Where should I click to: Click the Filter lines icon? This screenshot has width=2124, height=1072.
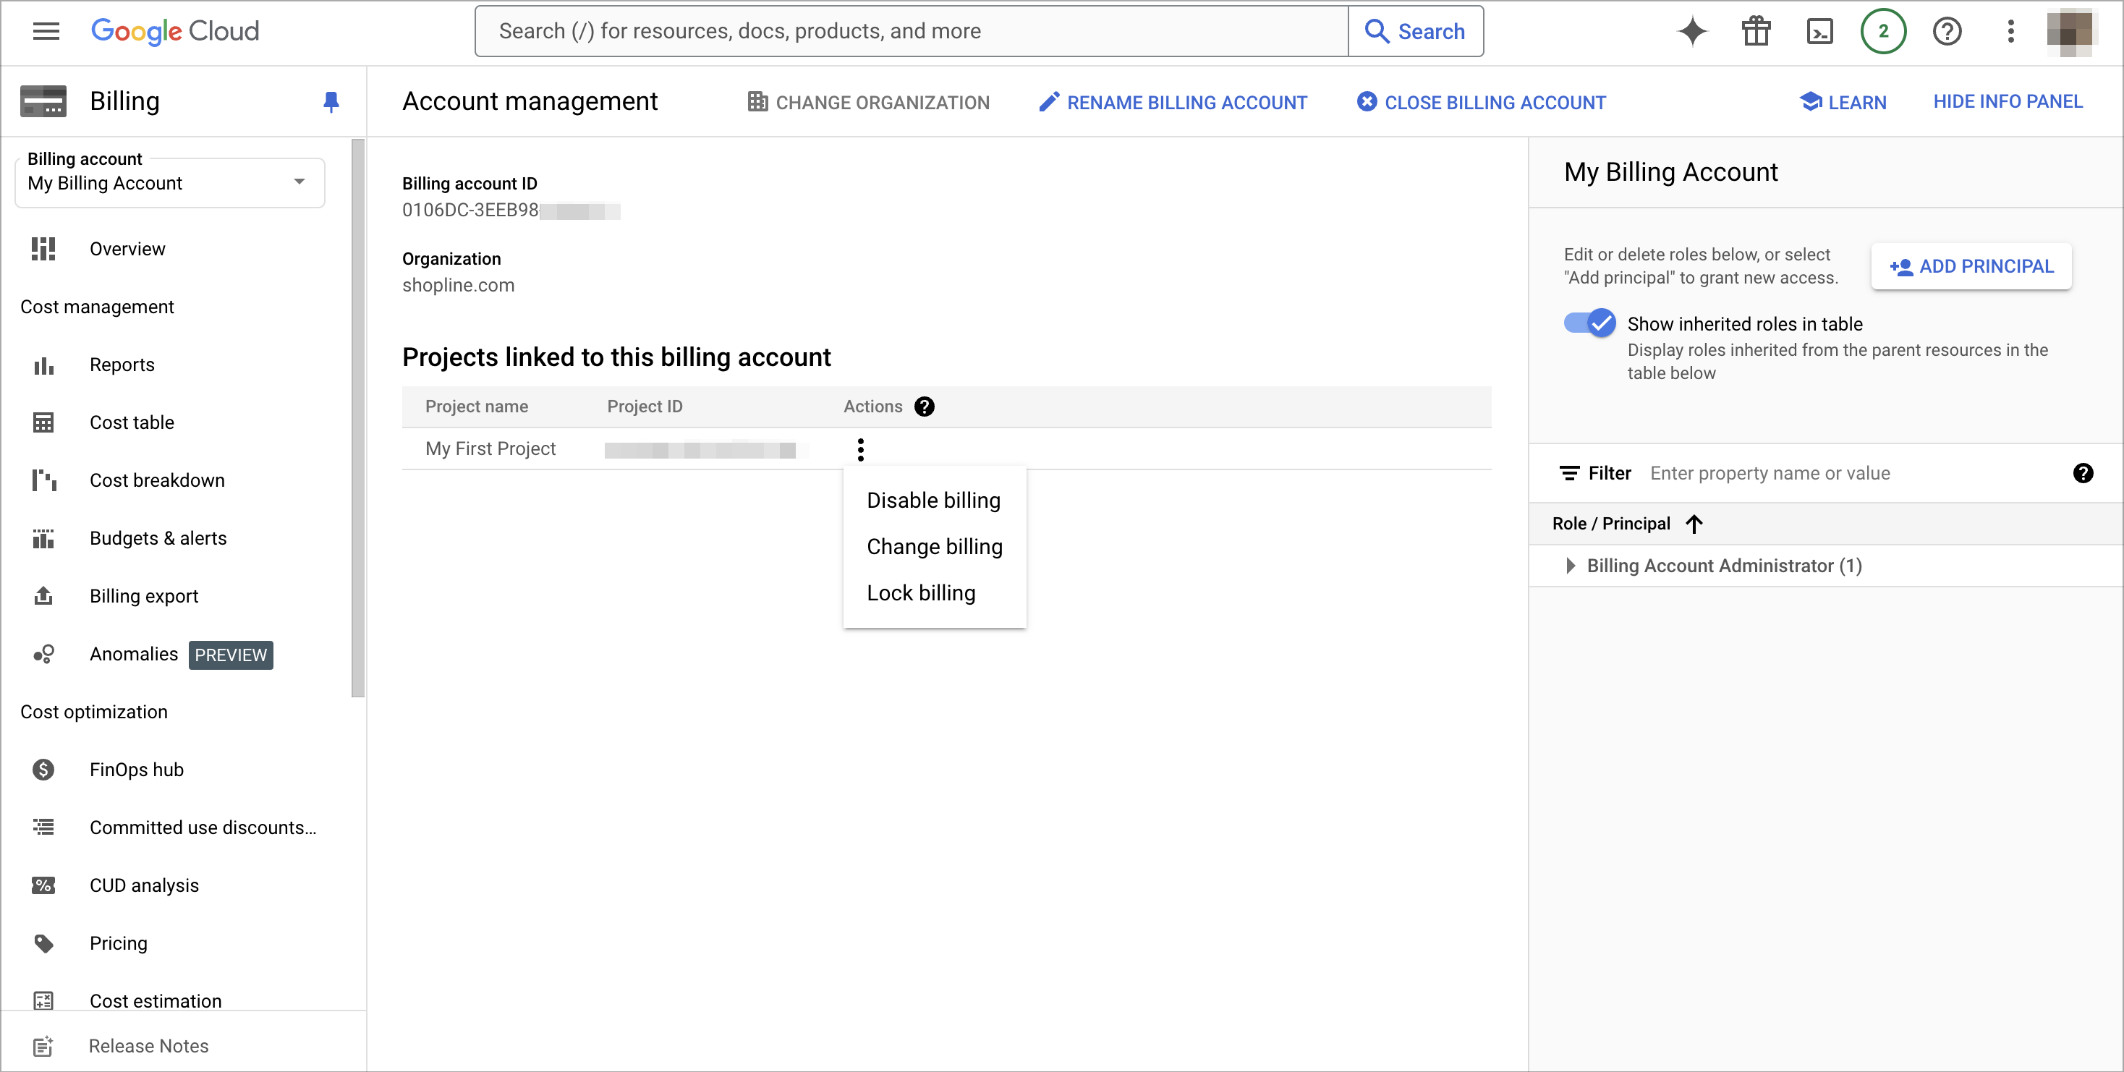pos(1569,473)
